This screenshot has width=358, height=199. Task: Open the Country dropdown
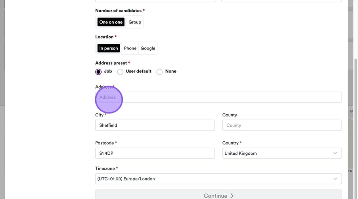pos(278,154)
